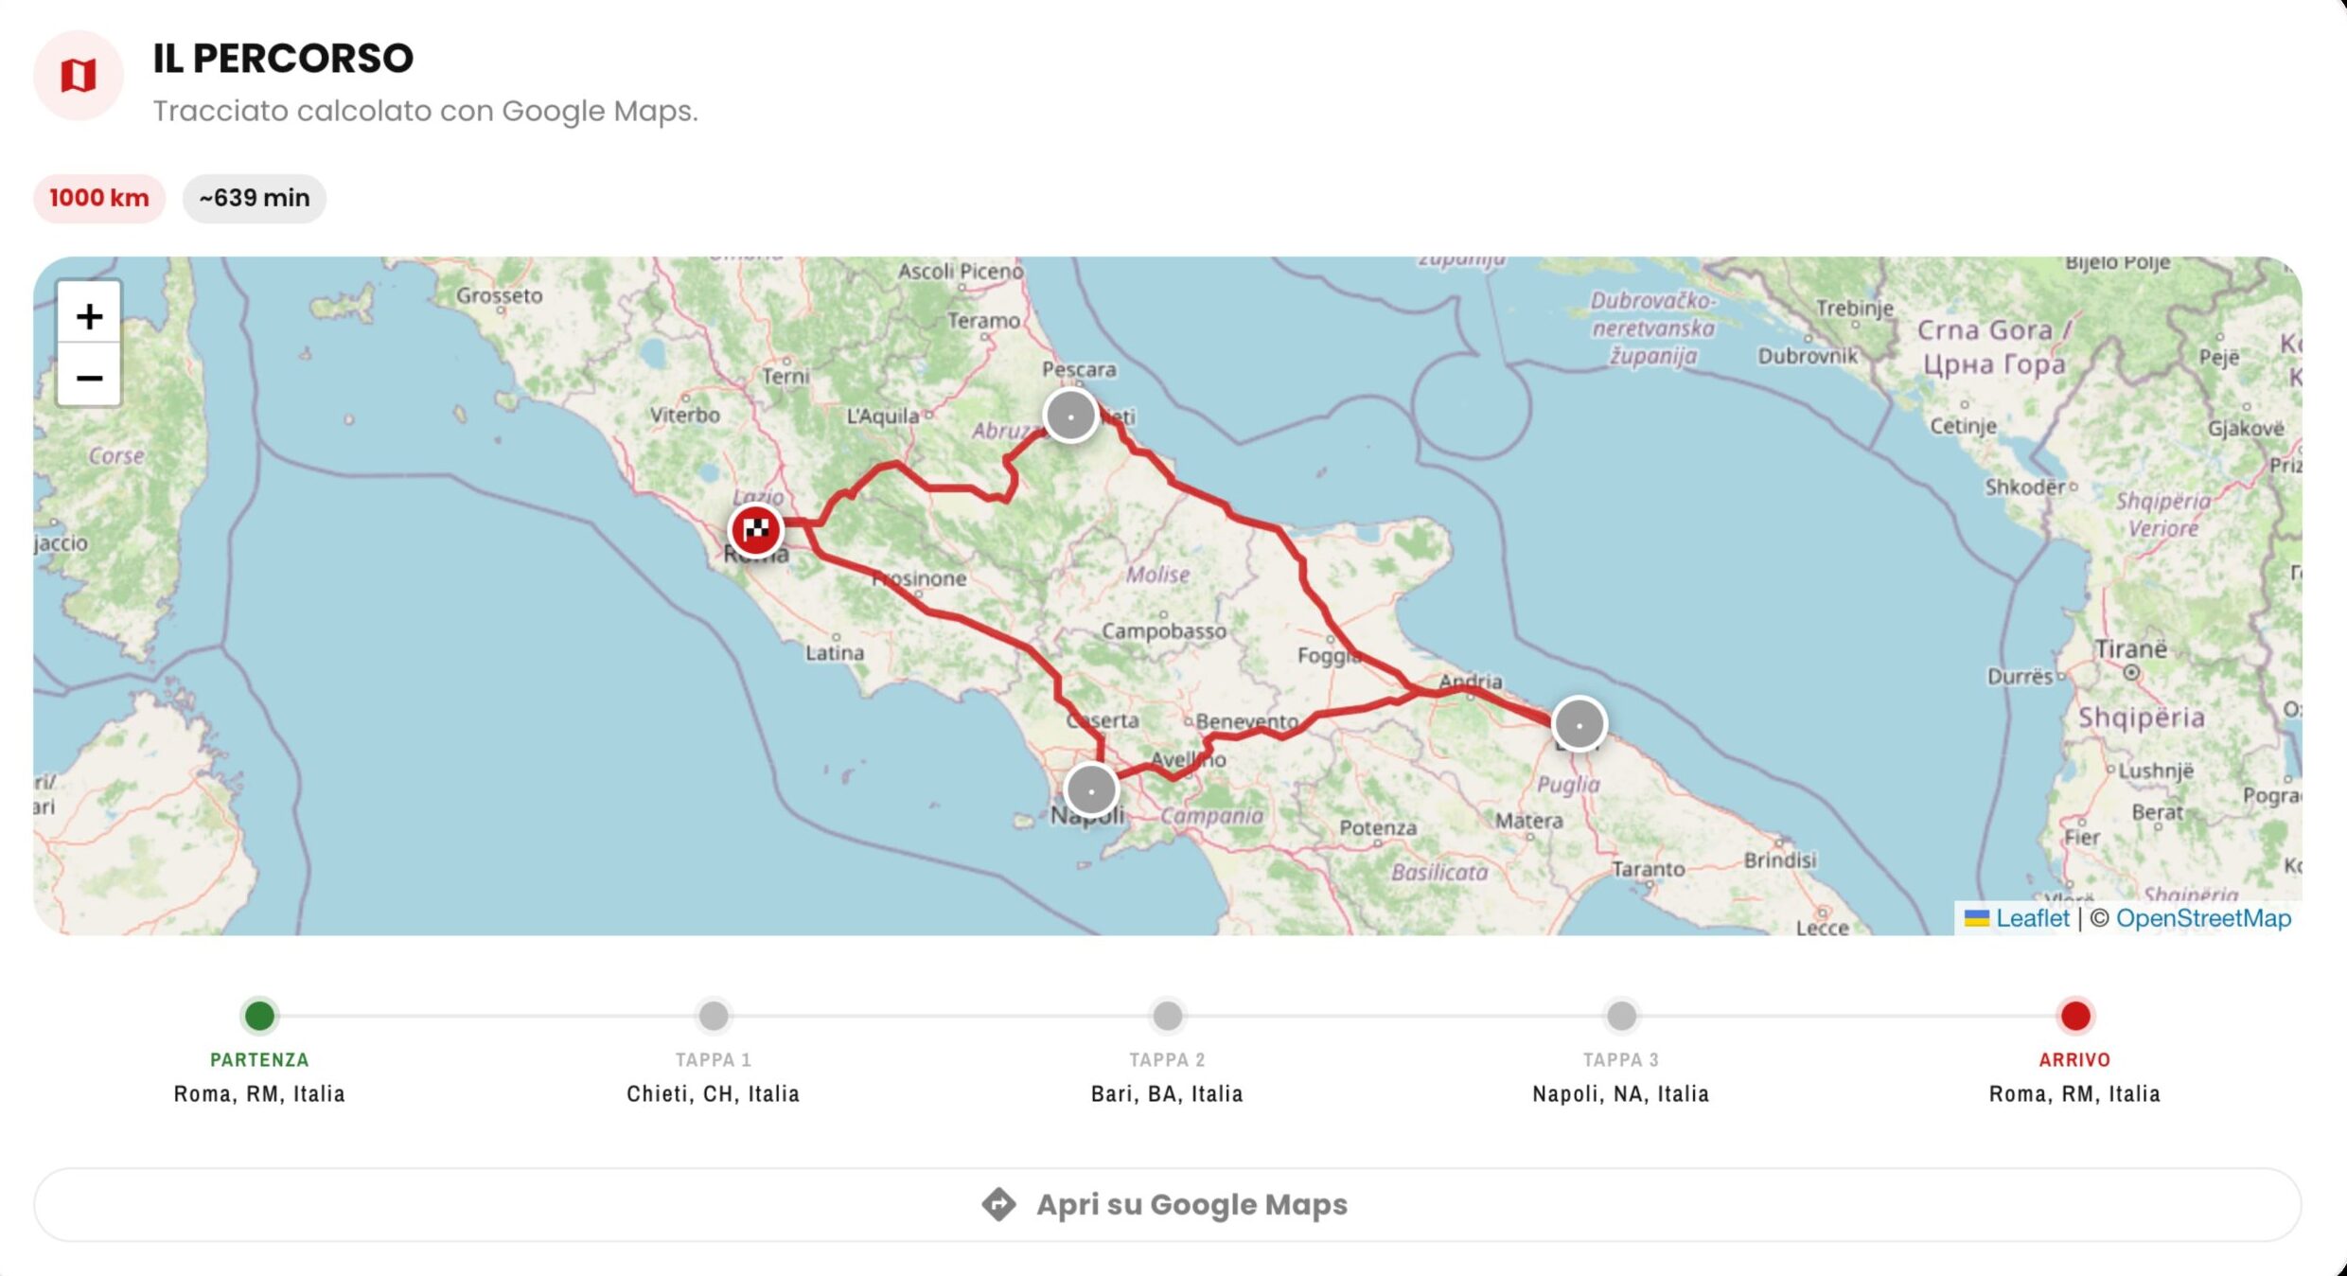Select the Bari waypoint marker on map
Image resolution: width=2347 pixels, height=1276 pixels.
tap(1579, 724)
